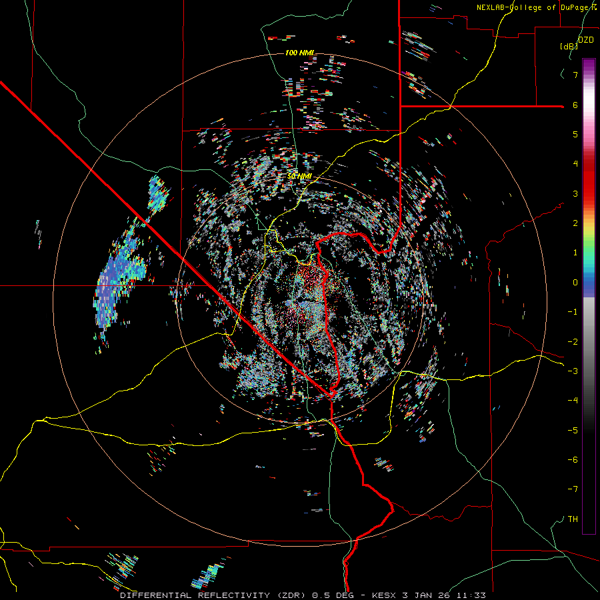Click the '100 NMI' range ring label
Viewport: 600px width, 600px height.
[x=299, y=53]
